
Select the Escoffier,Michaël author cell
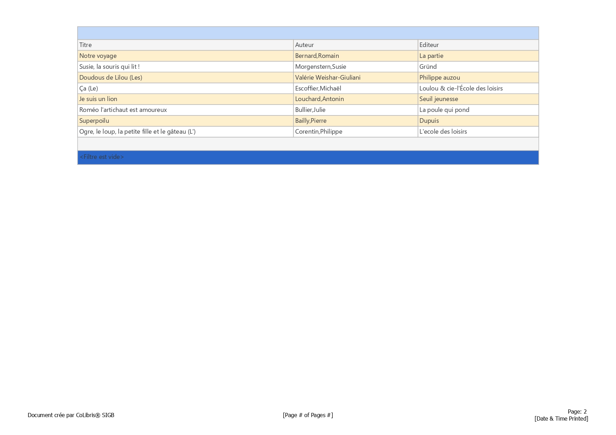[x=356, y=88]
